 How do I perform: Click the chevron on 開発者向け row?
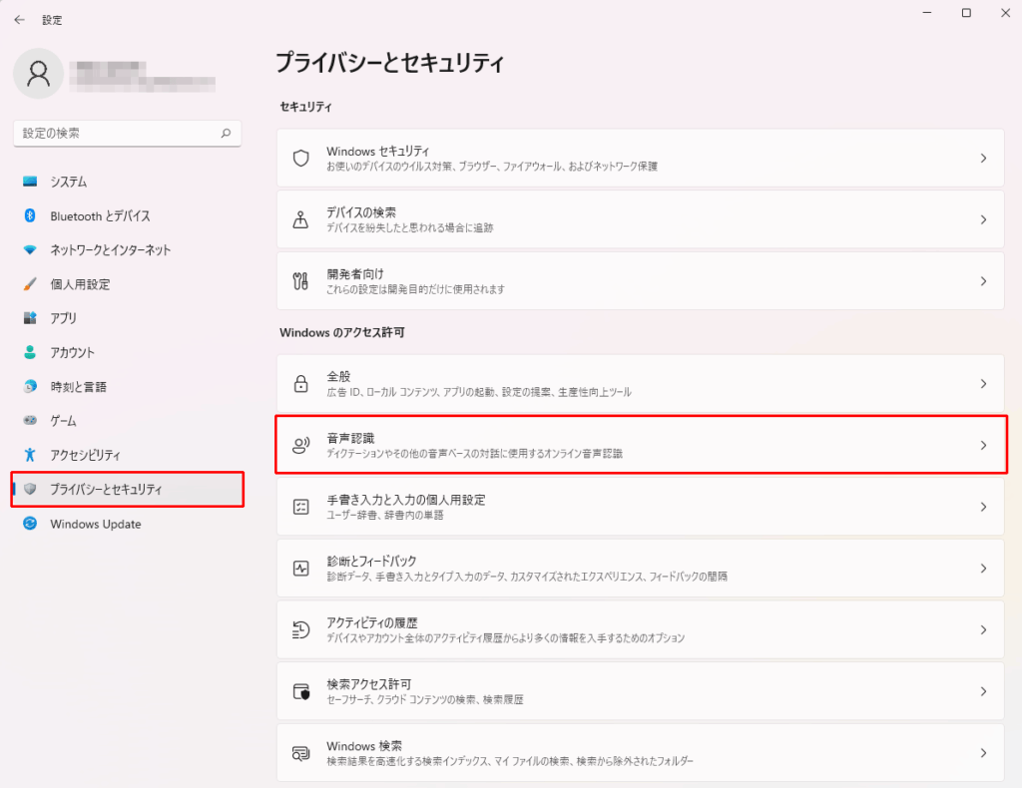click(x=983, y=281)
